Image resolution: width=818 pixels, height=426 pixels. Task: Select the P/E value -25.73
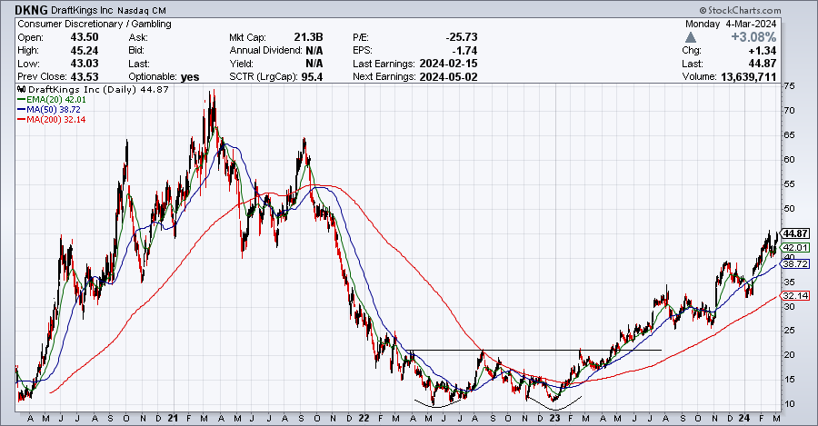[461, 37]
